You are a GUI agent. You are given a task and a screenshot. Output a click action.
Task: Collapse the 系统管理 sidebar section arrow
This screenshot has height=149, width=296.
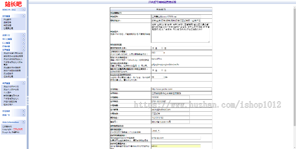click(x=23, y=15)
